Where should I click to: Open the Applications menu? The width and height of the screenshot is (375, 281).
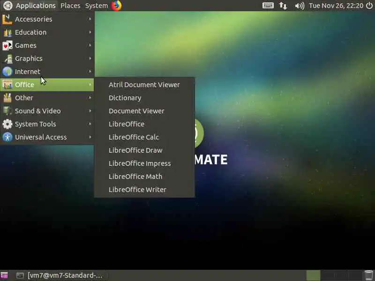36,6
